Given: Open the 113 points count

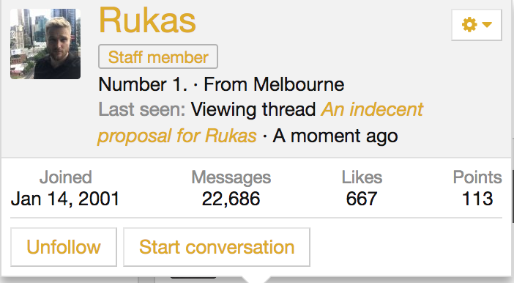Looking at the screenshot, I should click(x=477, y=199).
